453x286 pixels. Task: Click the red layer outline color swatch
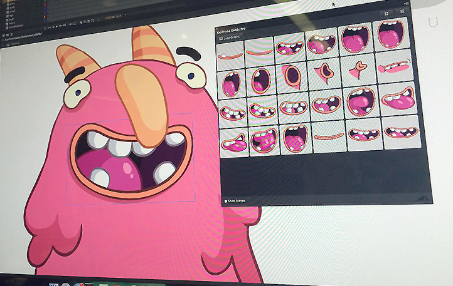pos(45,4)
